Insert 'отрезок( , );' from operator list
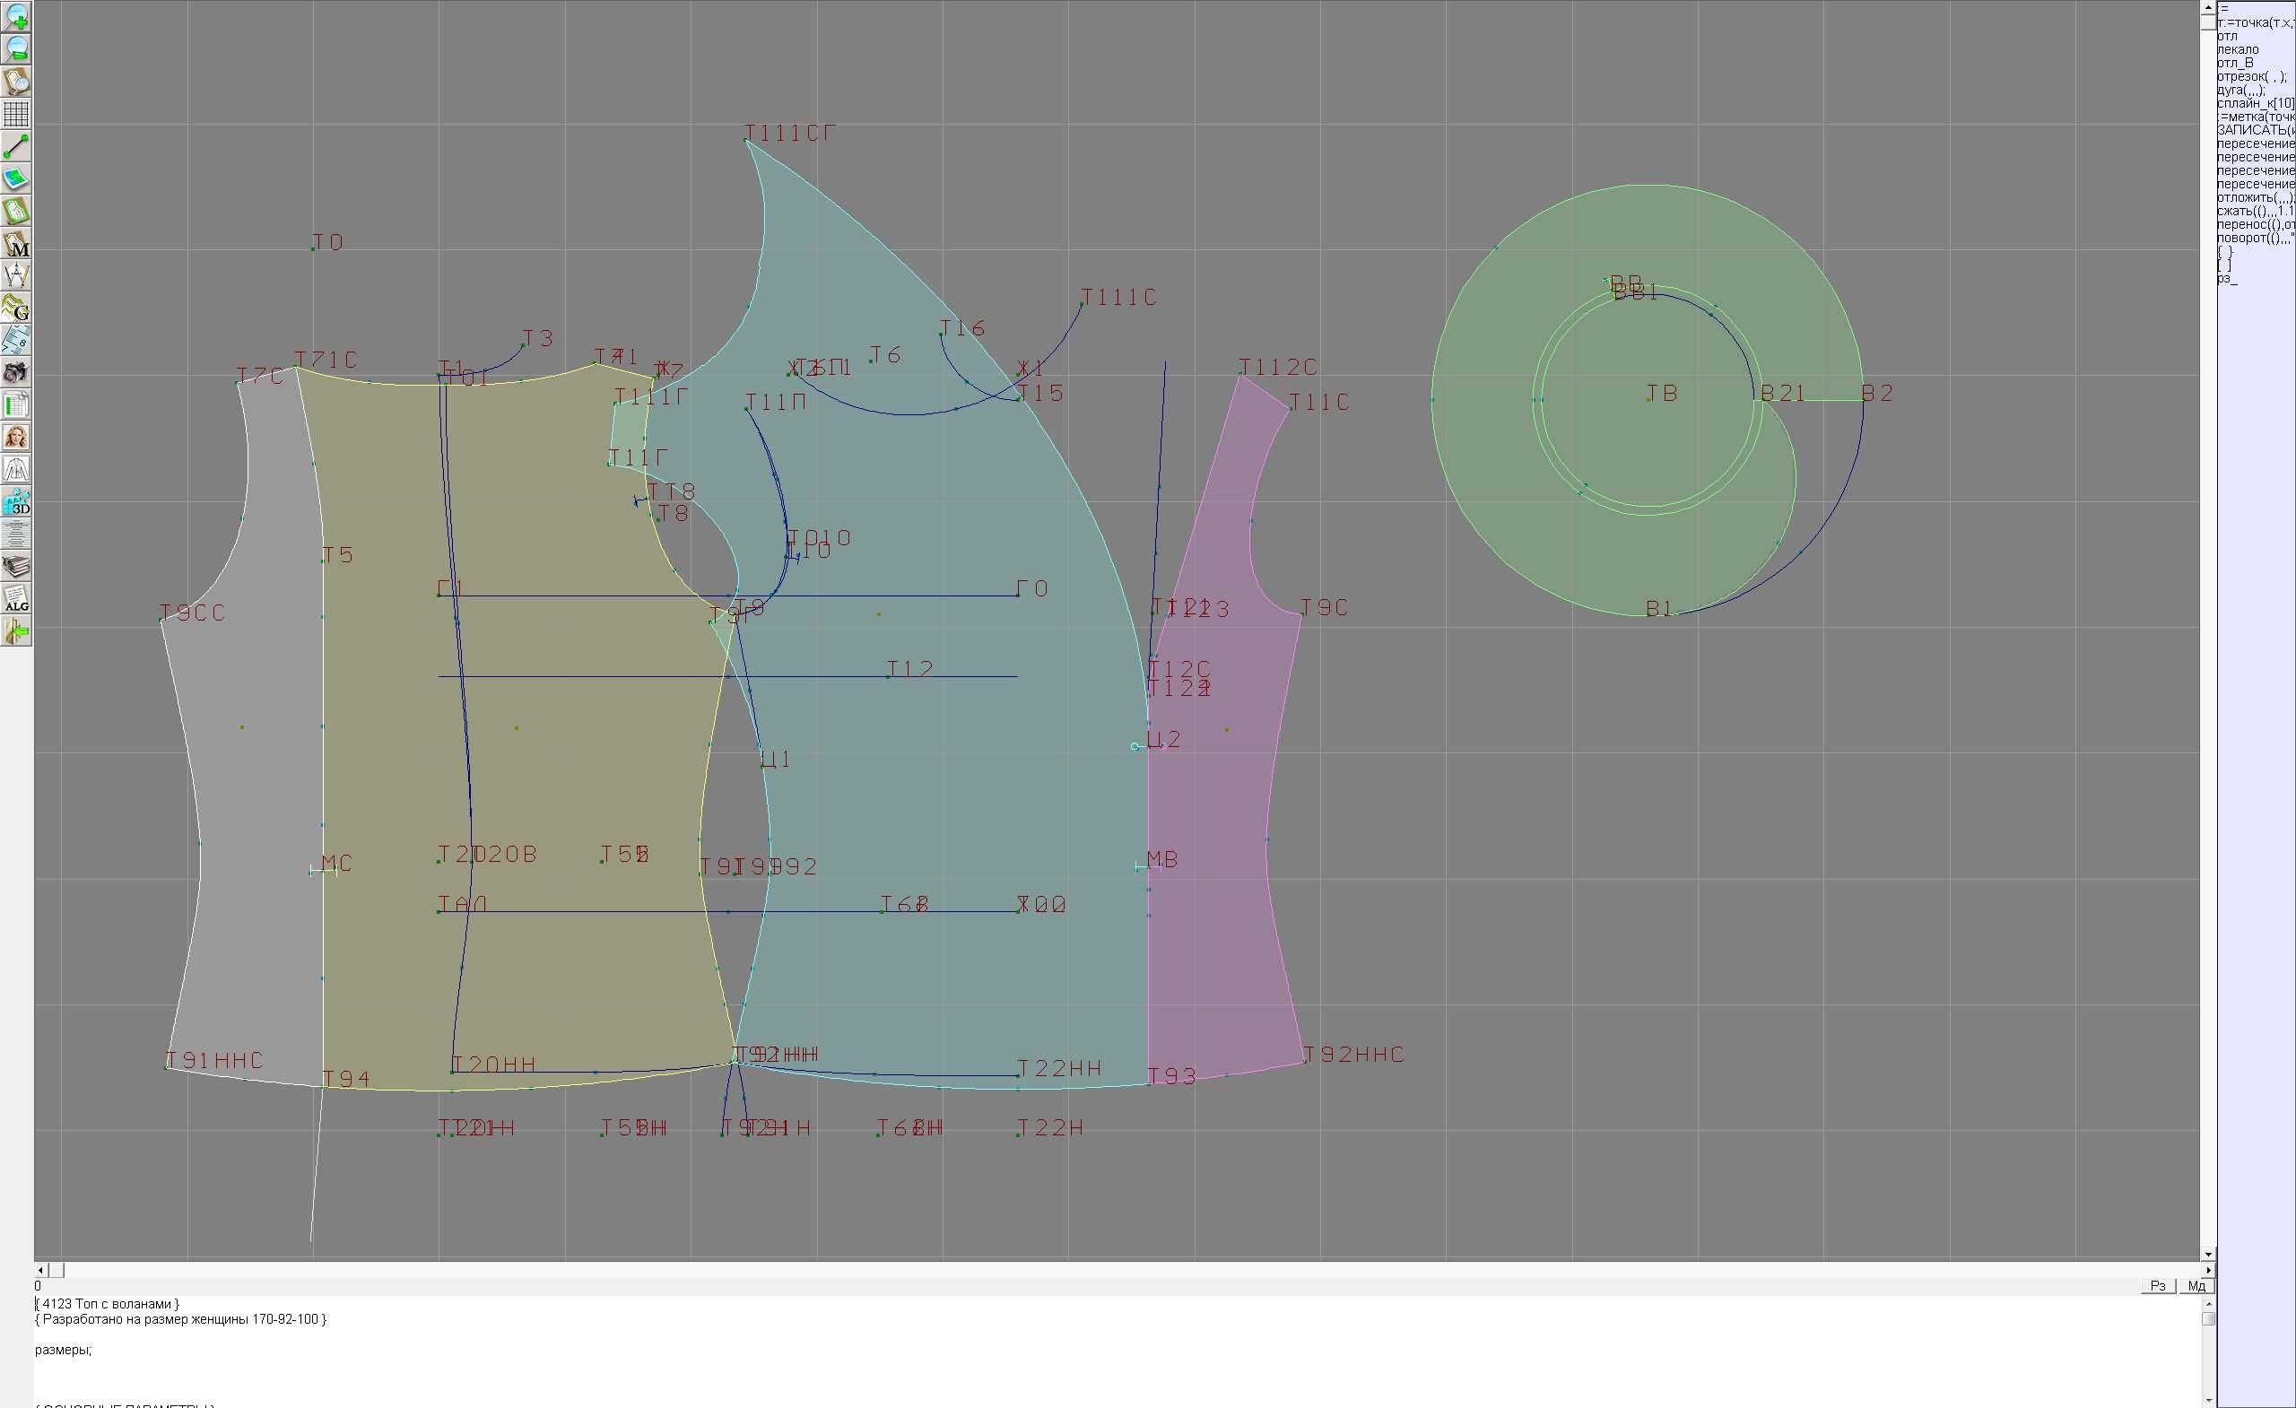Screen dimensions: 2296x1408 tap(2250, 76)
